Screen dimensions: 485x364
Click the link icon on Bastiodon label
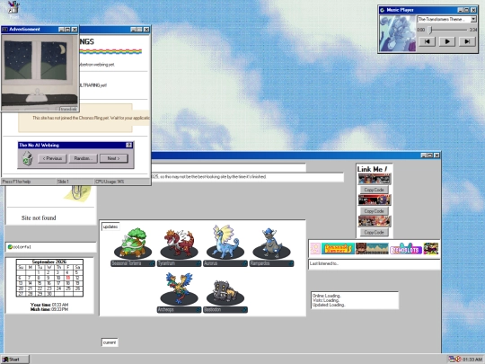coord(244,309)
